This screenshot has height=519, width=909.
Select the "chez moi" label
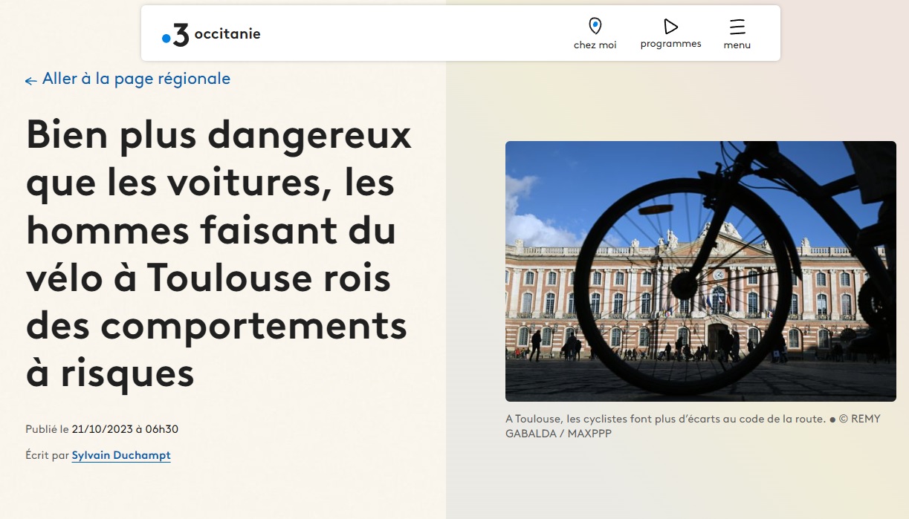tap(595, 45)
